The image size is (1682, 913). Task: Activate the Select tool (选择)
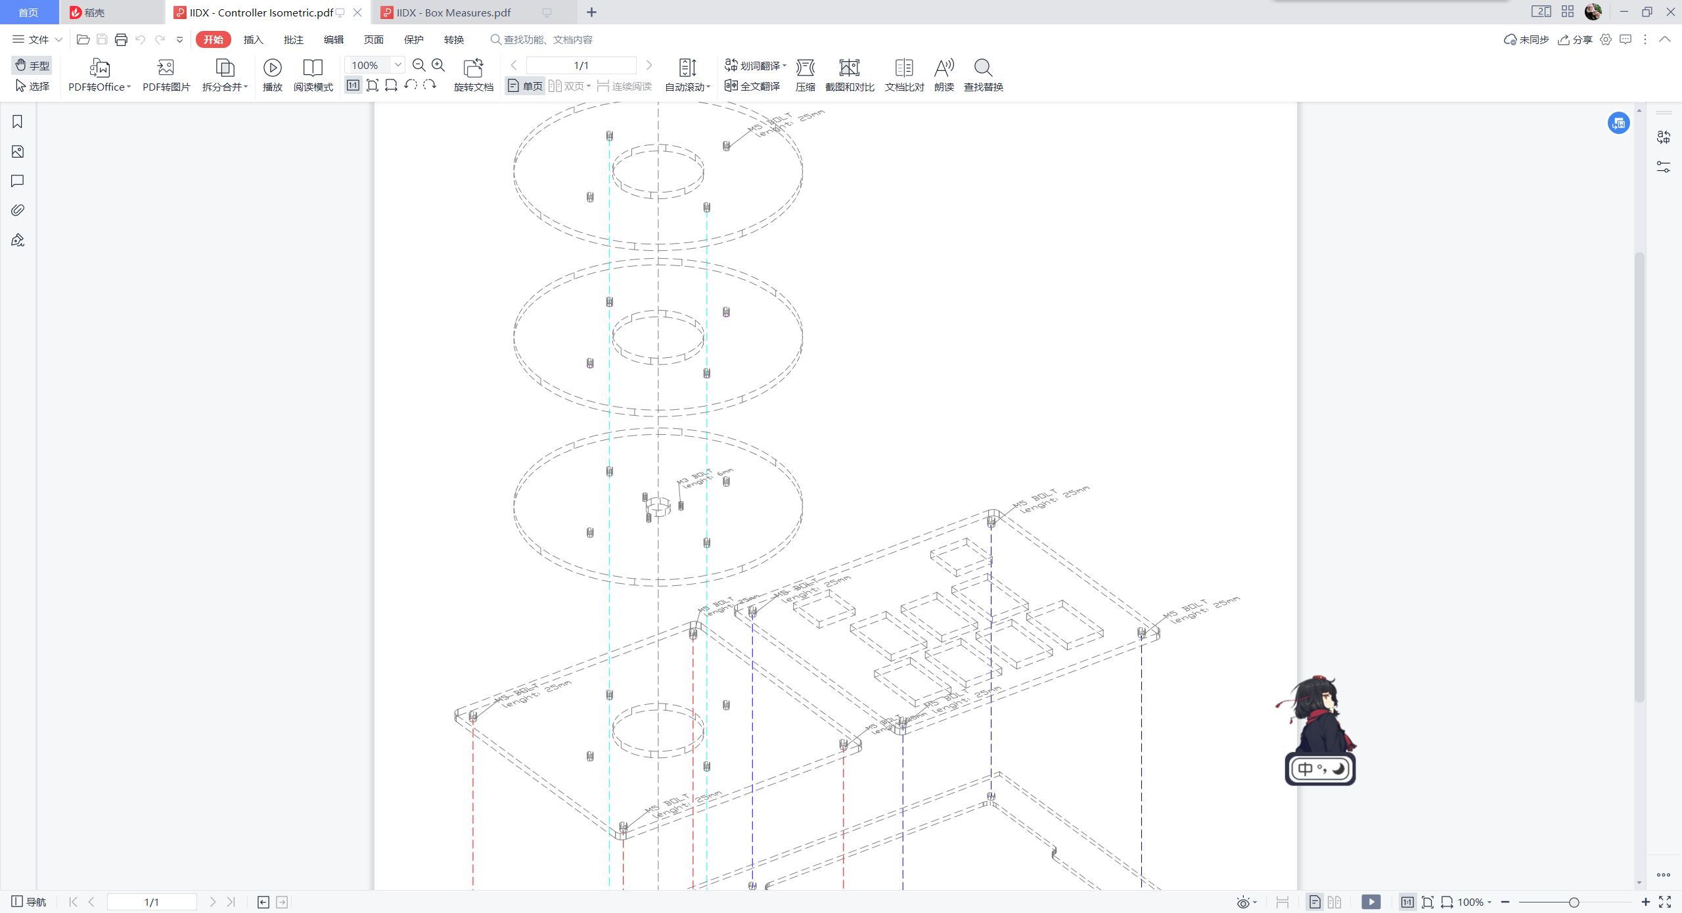pos(32,86)
